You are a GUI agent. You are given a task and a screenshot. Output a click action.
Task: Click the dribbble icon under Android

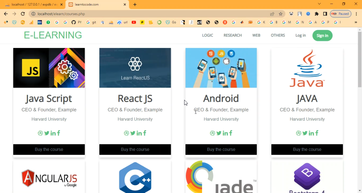pyautogui.click(x=212, y=133)
